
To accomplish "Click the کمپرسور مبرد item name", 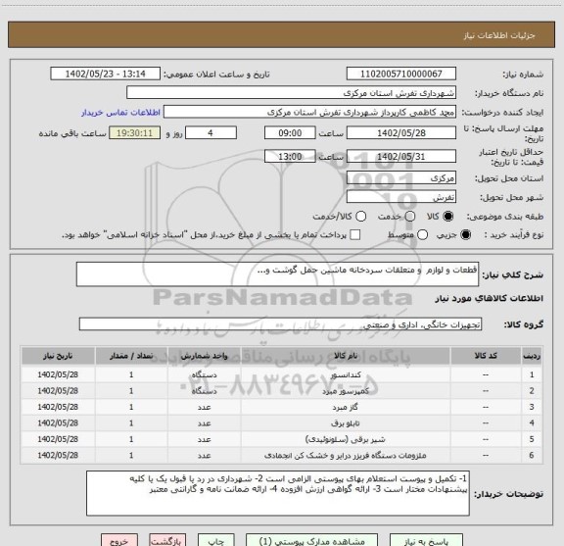I will pos(346,391).
